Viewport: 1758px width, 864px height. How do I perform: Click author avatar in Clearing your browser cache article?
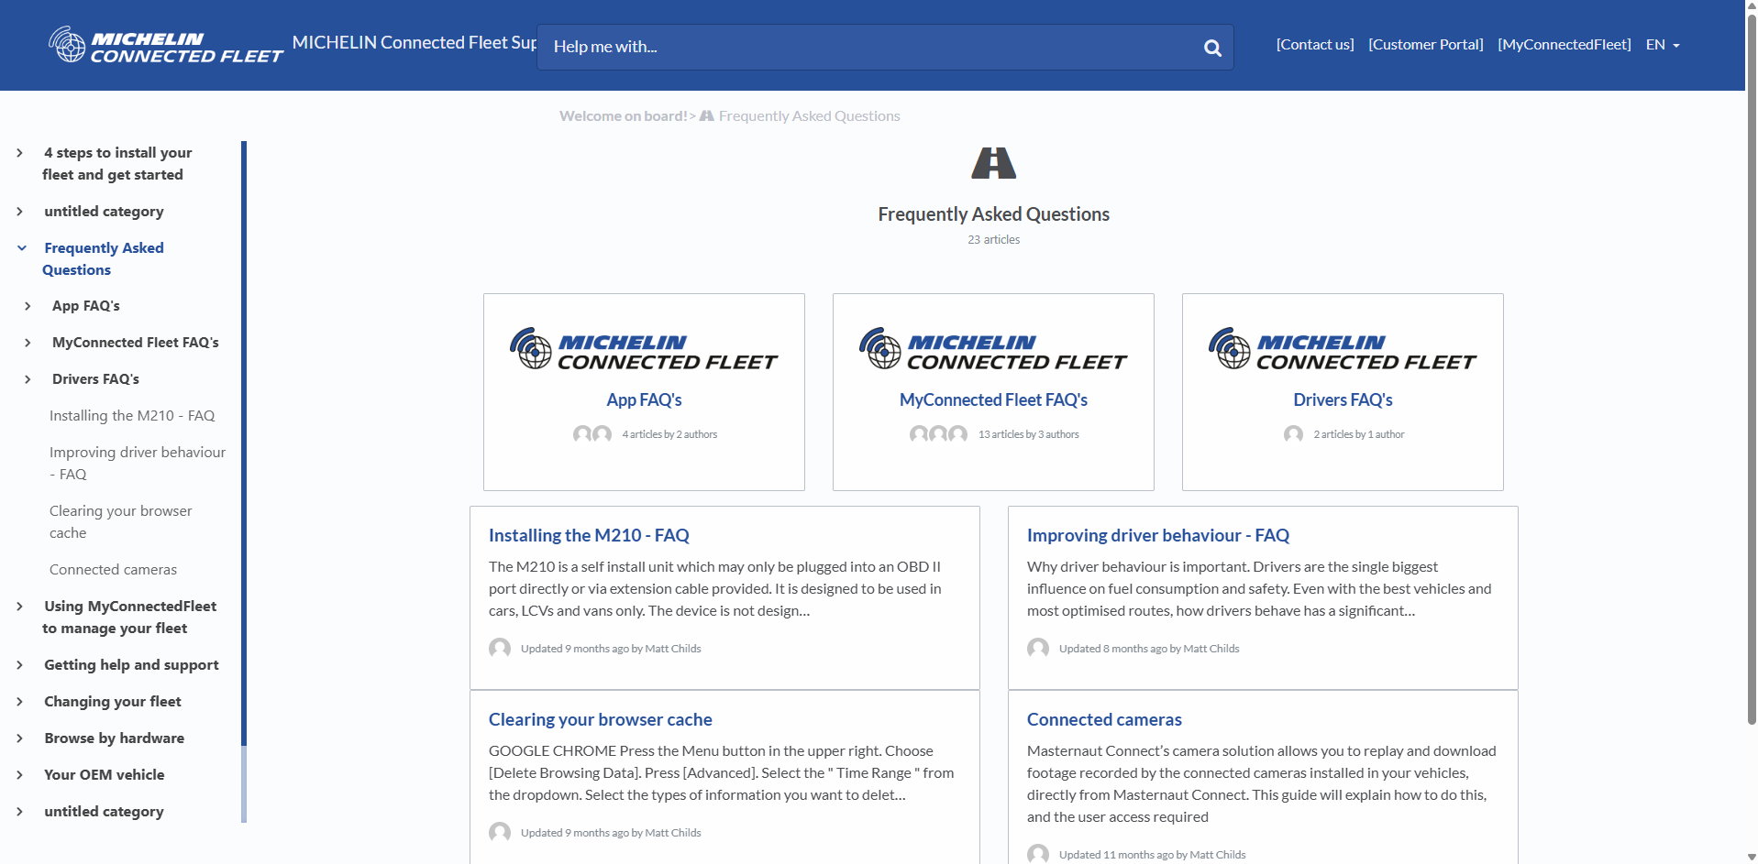[x=500, y=832]
